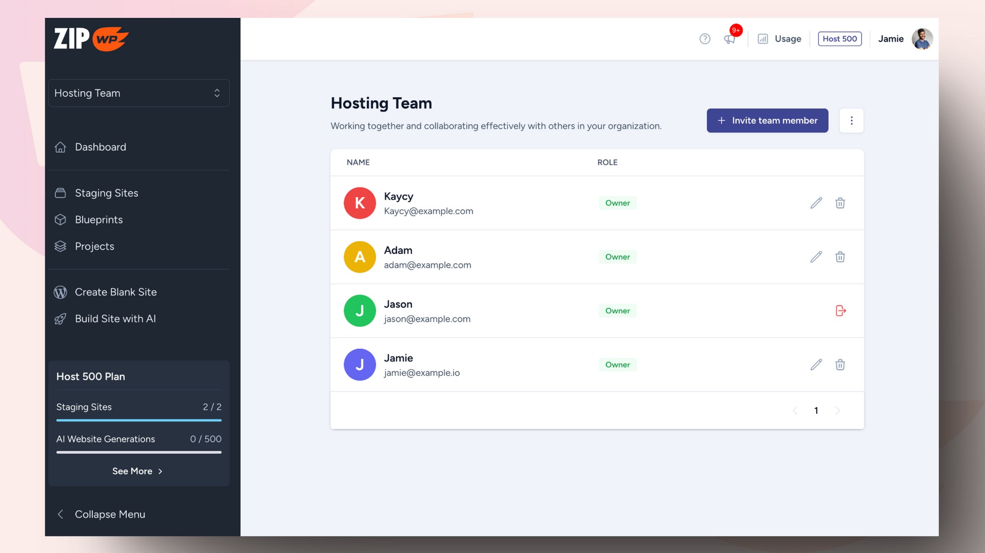985x553 pixels.
Task: Go to next page of team members
Action: pos(838,410)
